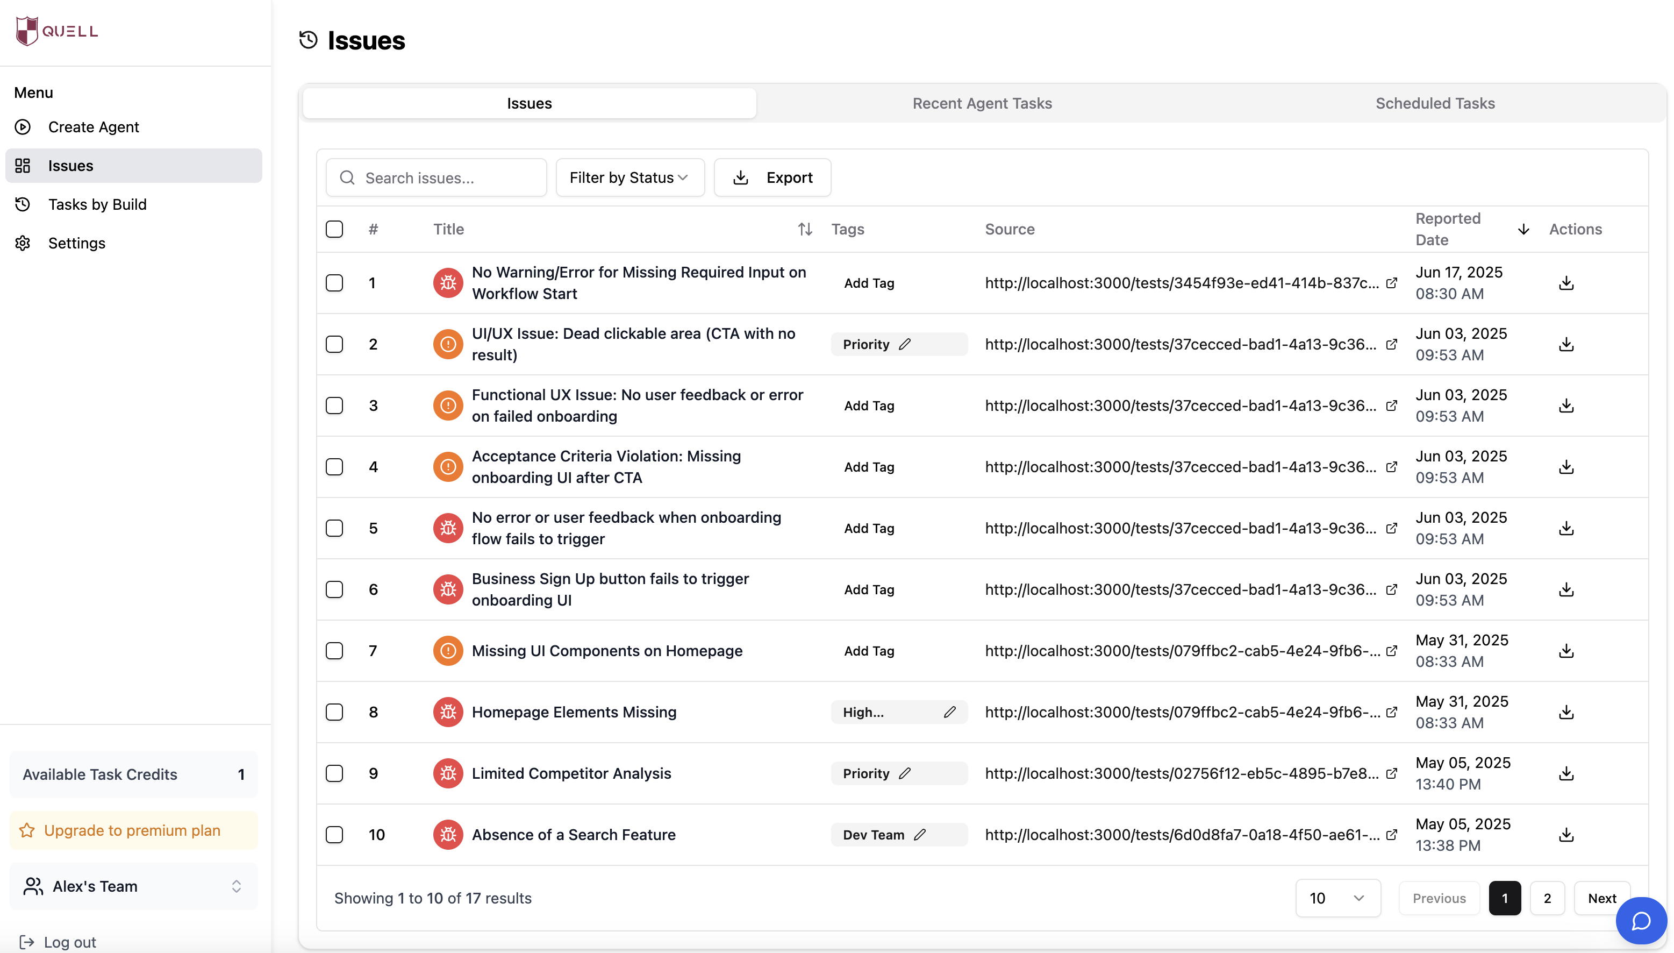Click Available Task Credits panel
Screen dimensions: 1674x953
coord(133,774)
